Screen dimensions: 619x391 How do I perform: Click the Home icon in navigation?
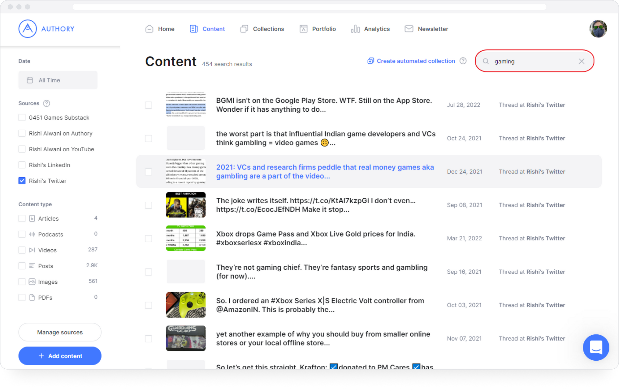tap(149, 29)
